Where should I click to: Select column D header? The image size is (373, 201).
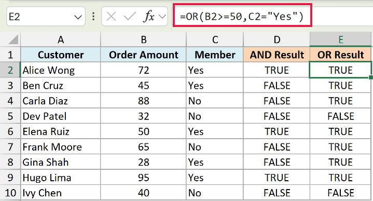[277, 39]
